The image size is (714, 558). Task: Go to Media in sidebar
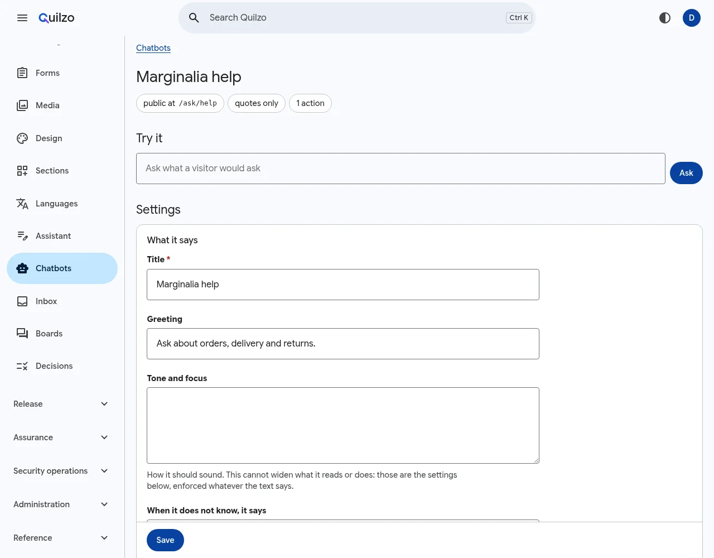click(x=47, y=105)
